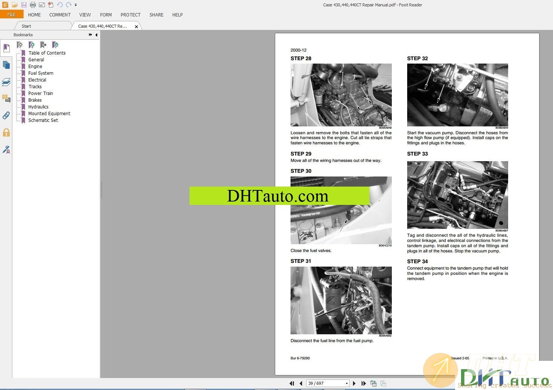Go to the Fuel System bookmark
The height and width of the screenshot is (390, 553).
click(x=41, y=73)
